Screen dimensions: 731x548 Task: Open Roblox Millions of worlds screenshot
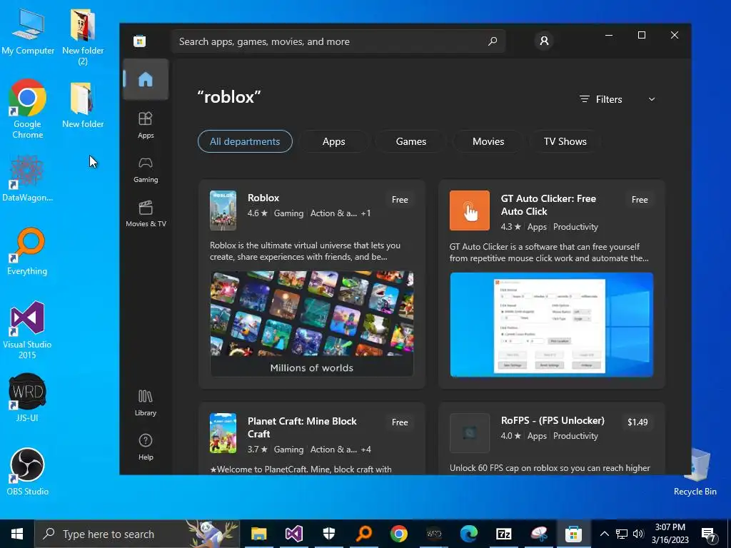[x=311, y=324]
